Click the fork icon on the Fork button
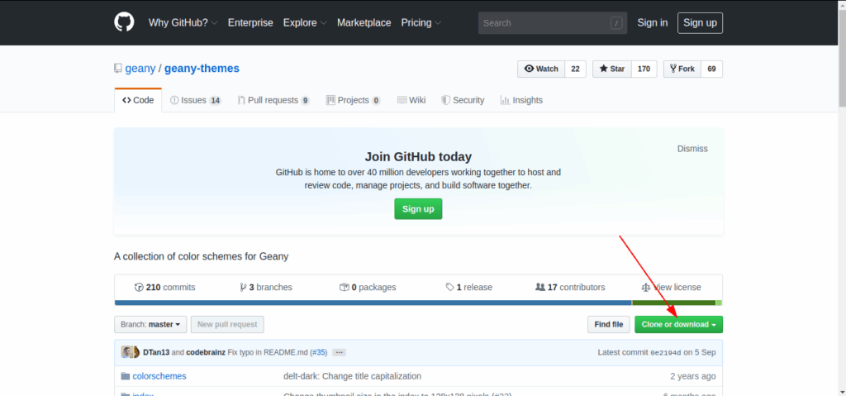The image size is (846, 396). (x=673, y=69)
